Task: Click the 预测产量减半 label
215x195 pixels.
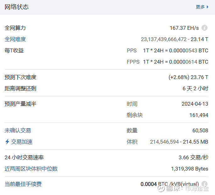Action: (x=20, y=104)
